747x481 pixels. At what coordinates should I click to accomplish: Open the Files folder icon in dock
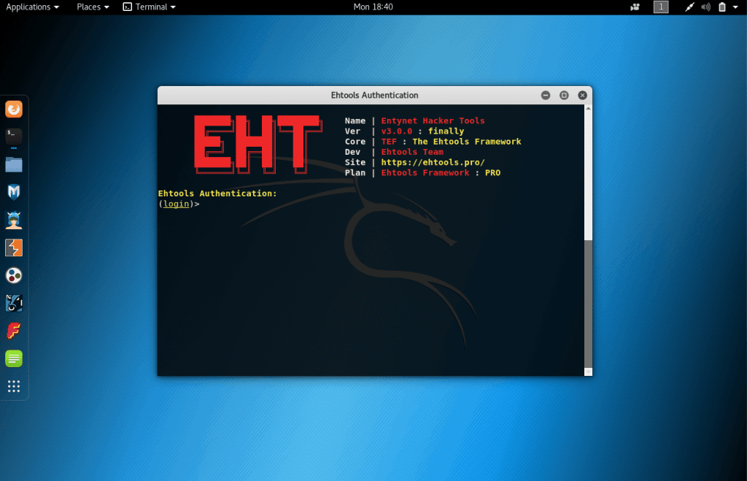pos(14,164)
